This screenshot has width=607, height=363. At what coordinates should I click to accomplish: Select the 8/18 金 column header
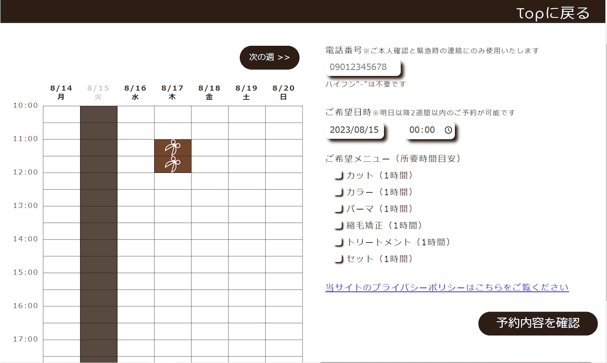(x=209, y=92)
